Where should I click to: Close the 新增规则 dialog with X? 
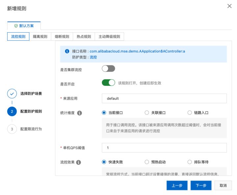click(229, 6)
